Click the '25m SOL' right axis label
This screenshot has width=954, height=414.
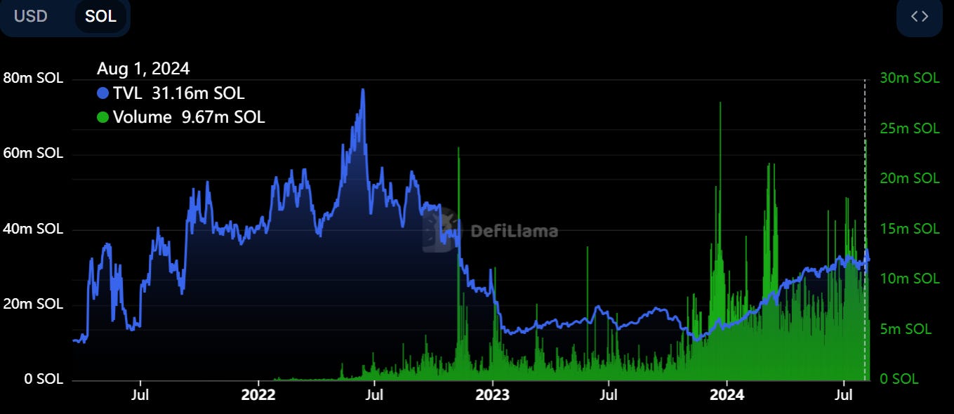[x=910, y=128]
